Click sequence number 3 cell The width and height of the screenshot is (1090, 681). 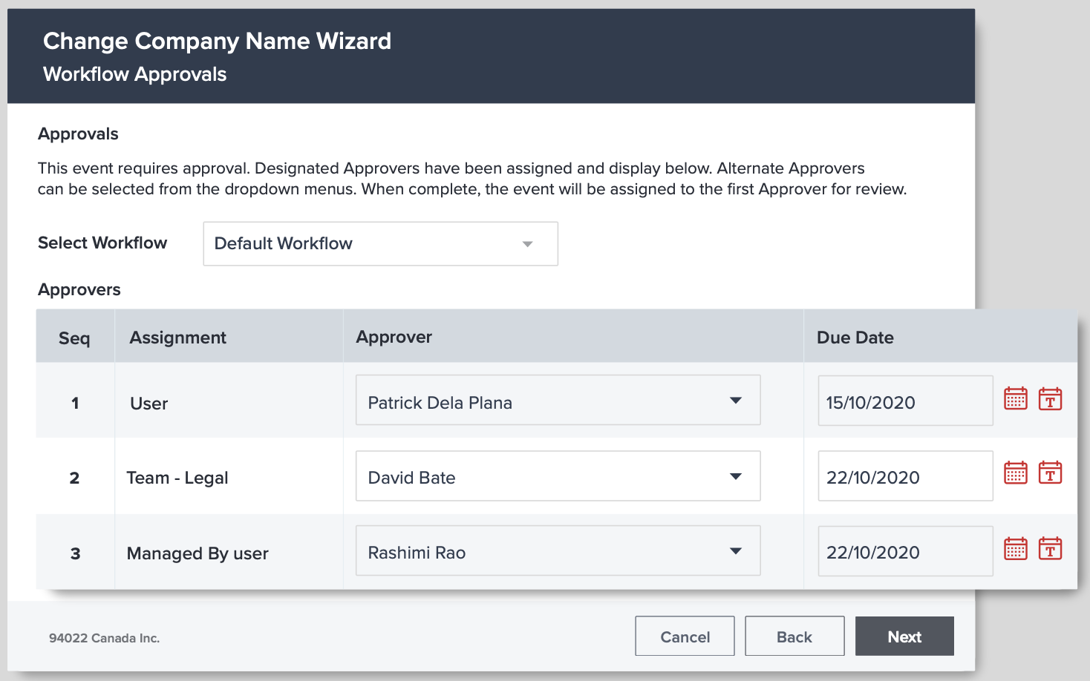(75, 553)
